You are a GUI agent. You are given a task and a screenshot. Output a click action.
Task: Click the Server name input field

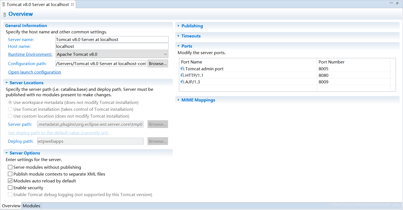pyautogui.click(x=112, y=39)
